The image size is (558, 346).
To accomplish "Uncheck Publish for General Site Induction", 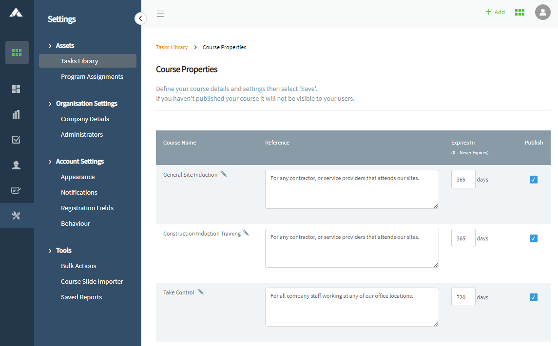I will tap(534, 180).
